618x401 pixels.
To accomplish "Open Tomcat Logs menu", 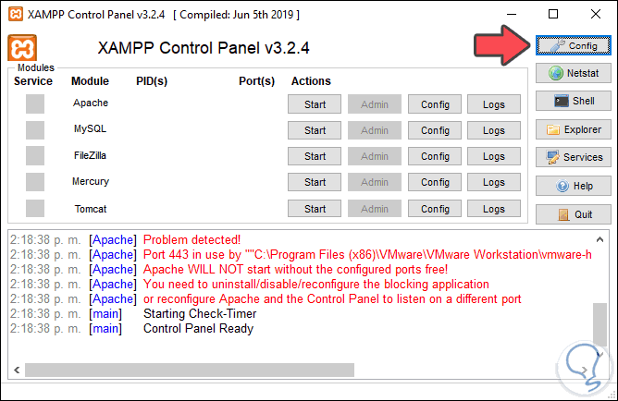I will click(x=494, y=209).
